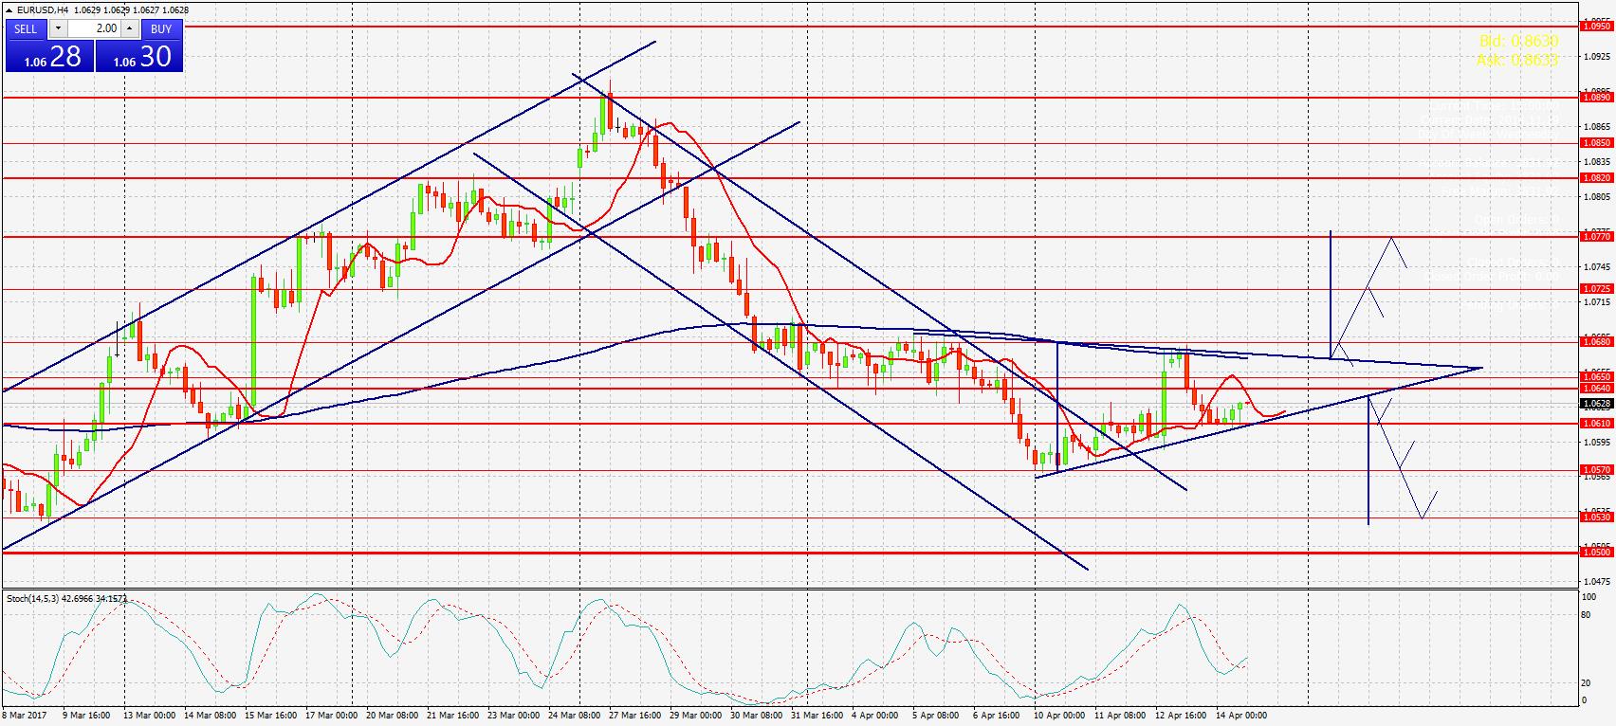Collapse the one-click trading panel triangle
This screenshot has height=726, width=1616.
[9, 10]
